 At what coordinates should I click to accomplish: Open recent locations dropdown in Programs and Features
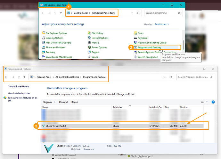(19, 77)
